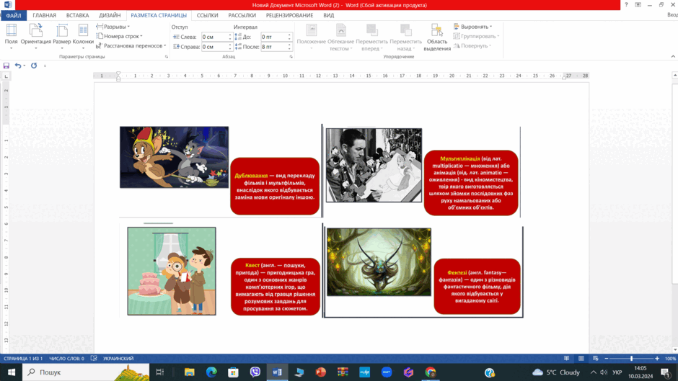Select the Walt Disney black-and-white photo
678x381 pixels.
point(374,165)
